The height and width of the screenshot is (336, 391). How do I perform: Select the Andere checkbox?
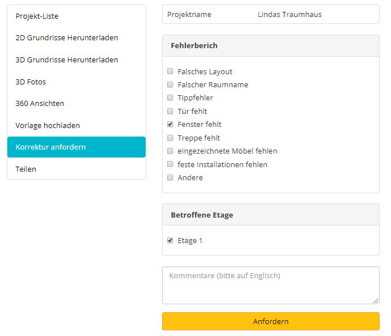click(170, 177)
